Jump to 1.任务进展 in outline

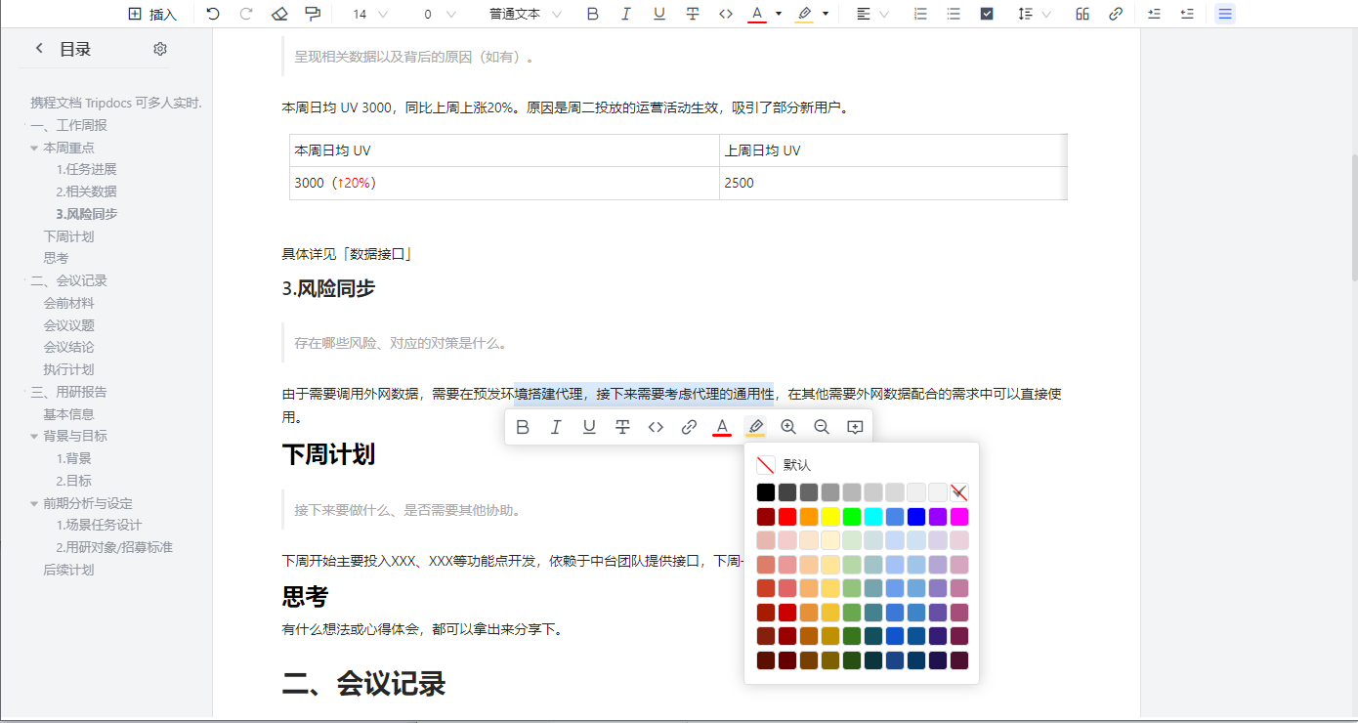(86, 169)
